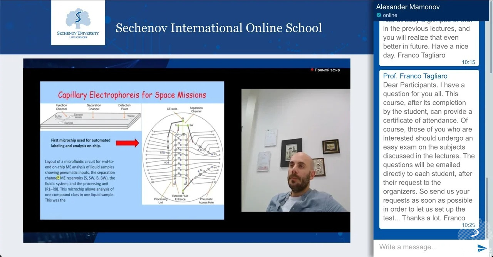Click the teal online status checkmark icon
This screenshot has height=257, width=493.
(379, 15)
